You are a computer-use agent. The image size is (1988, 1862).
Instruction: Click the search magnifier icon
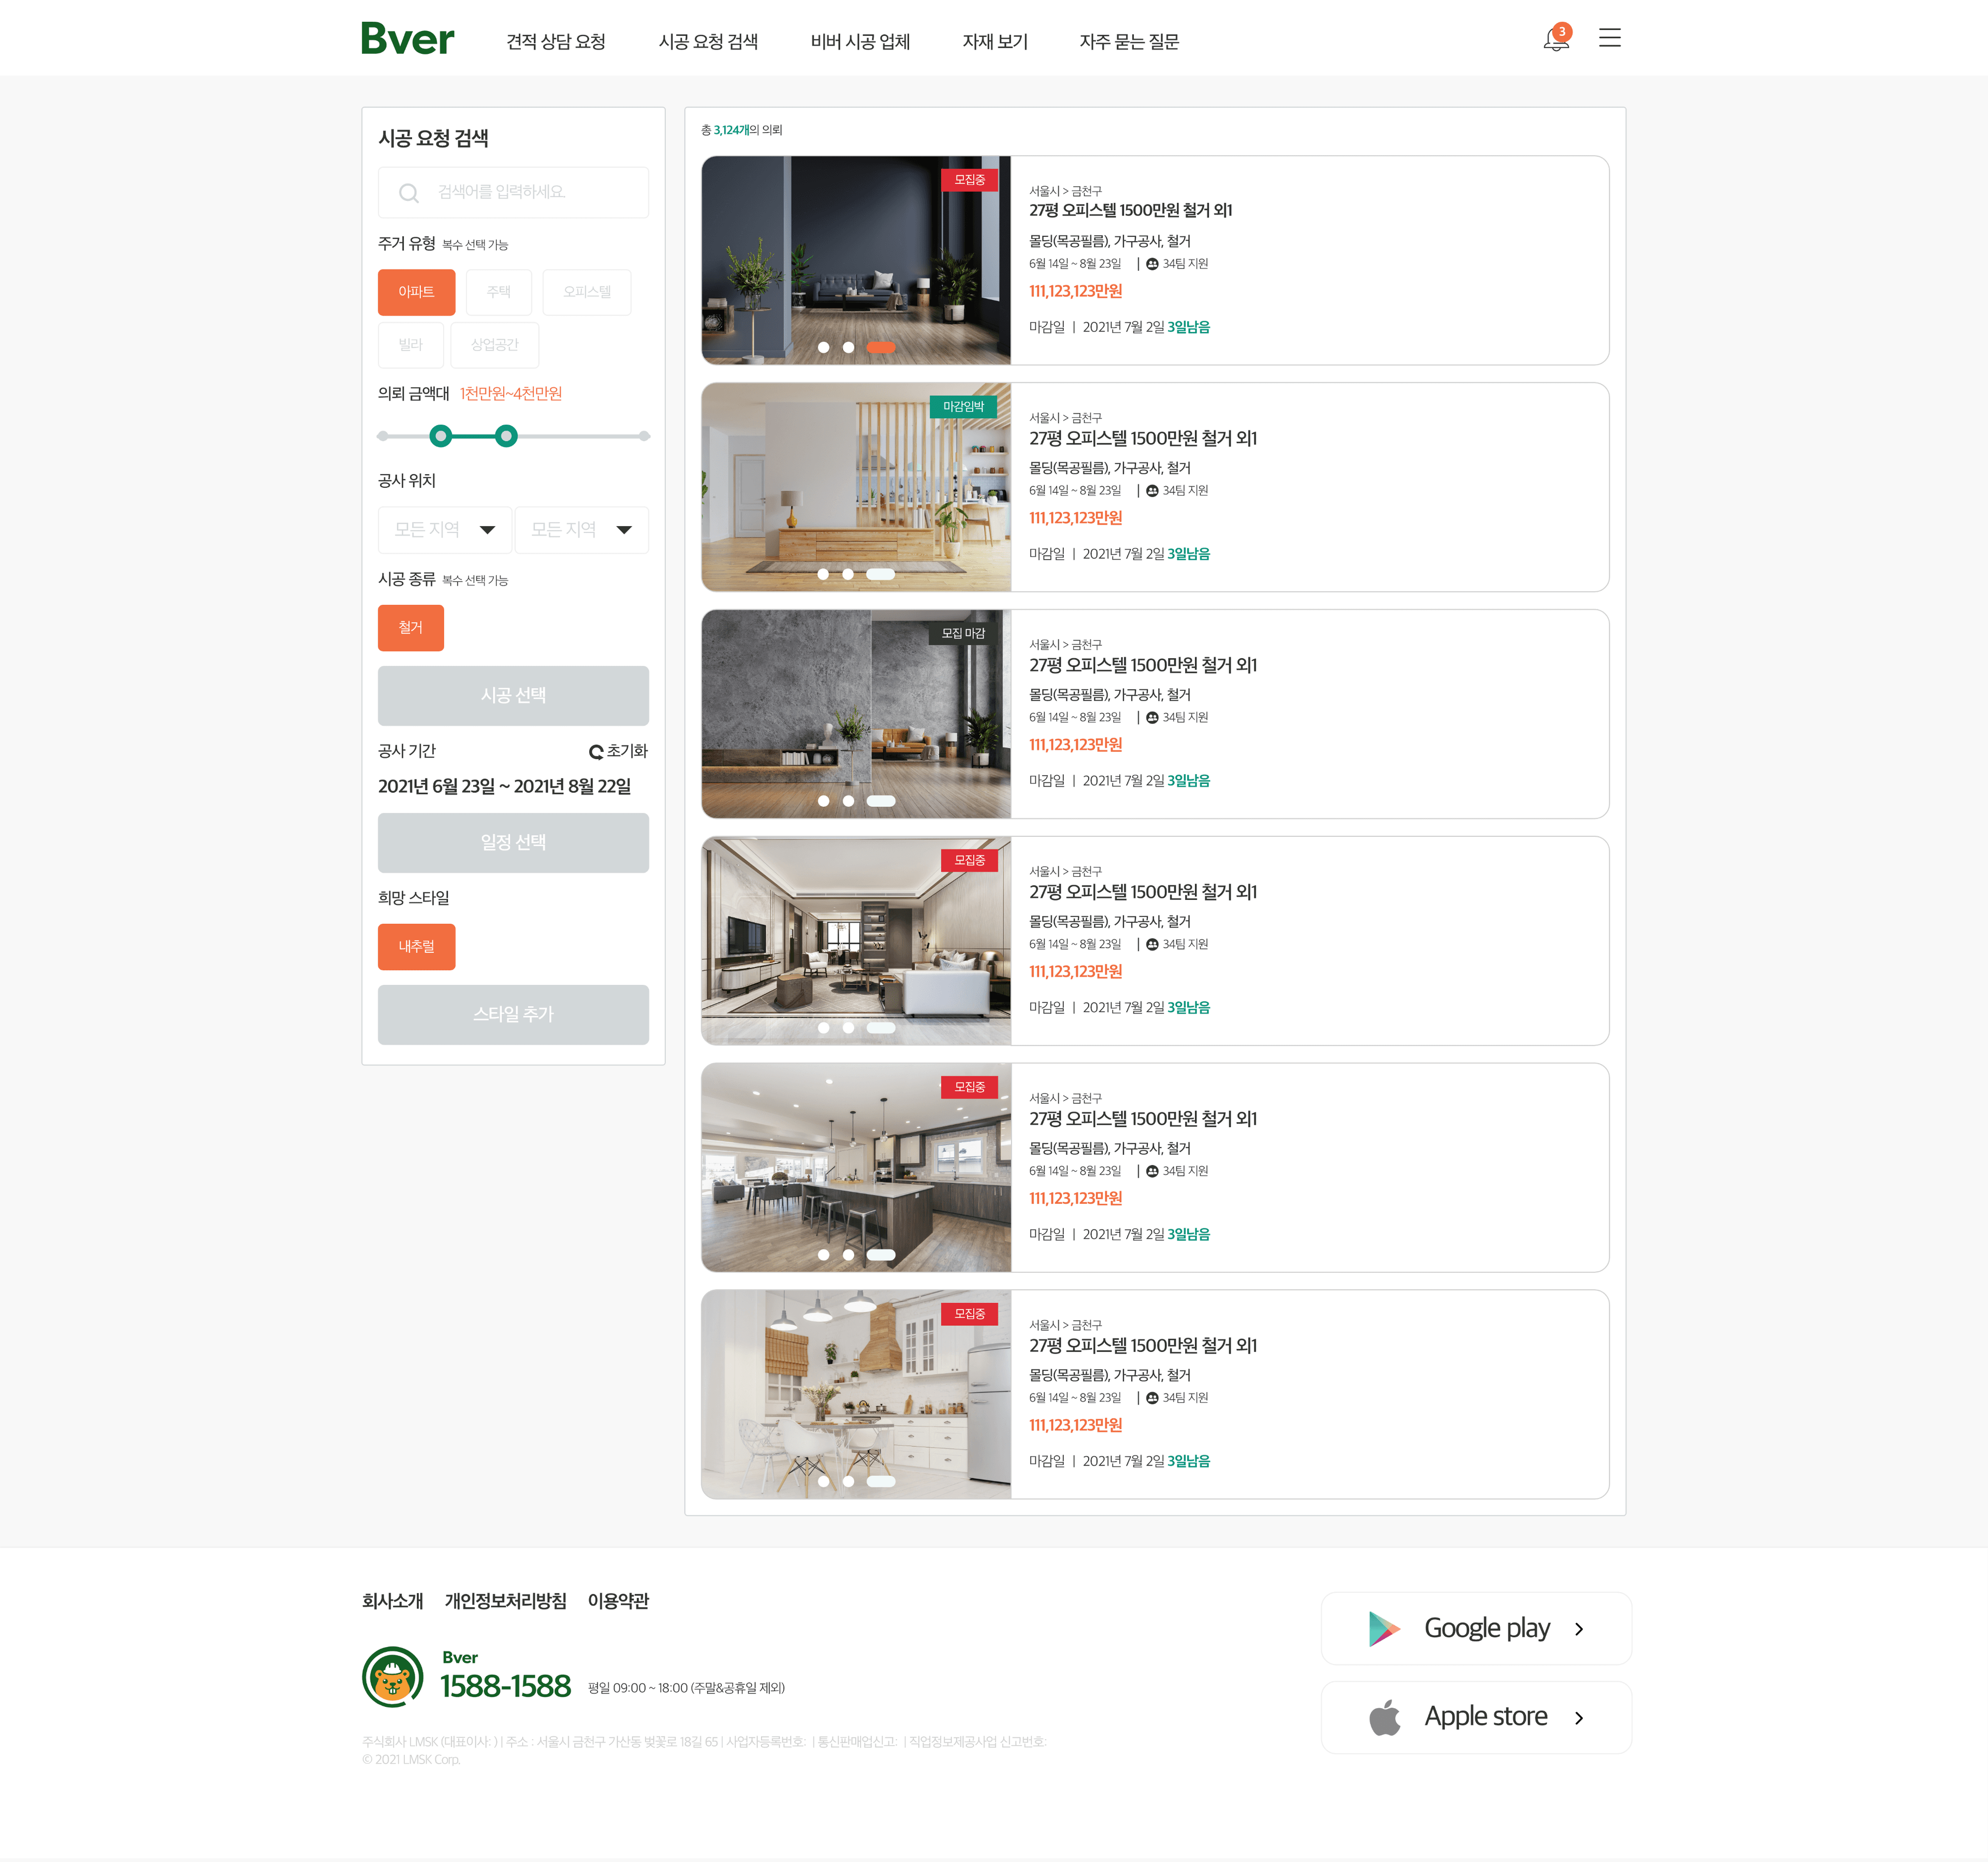coord(408,193)
